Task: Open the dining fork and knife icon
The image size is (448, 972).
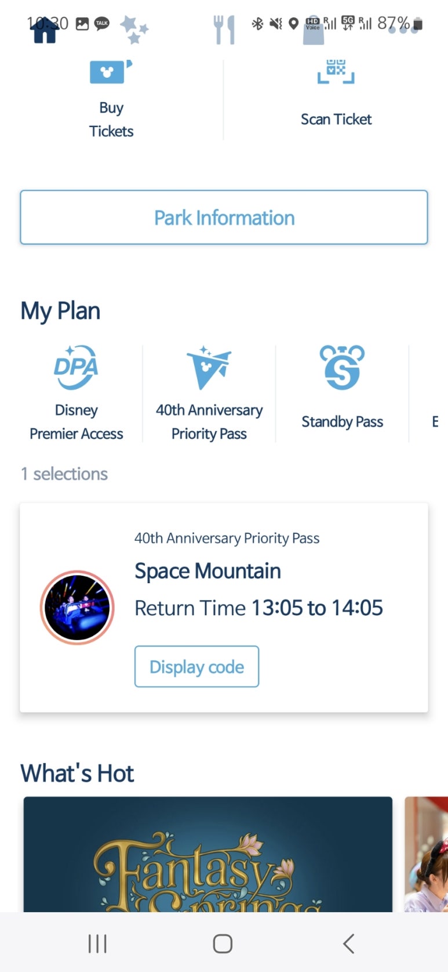Action: 224,30
